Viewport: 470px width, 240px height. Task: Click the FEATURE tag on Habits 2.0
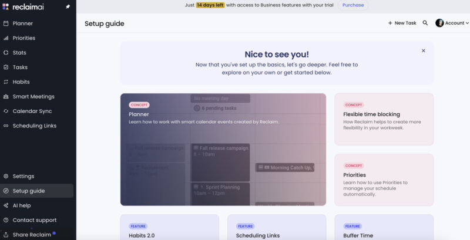point(138,227)
